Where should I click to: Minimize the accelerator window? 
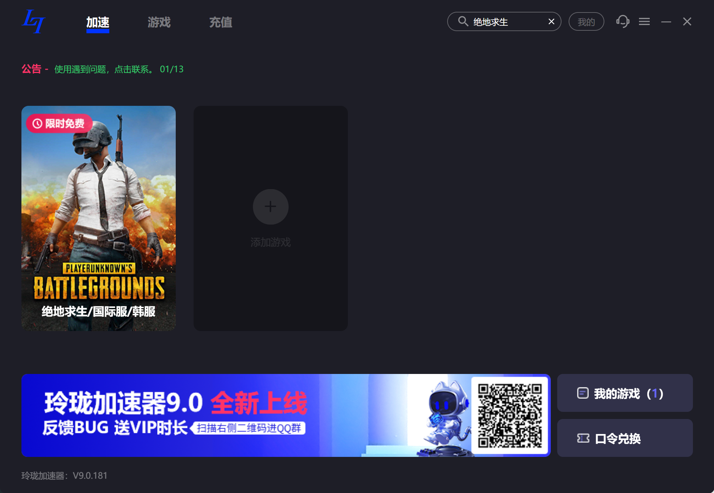(x=666, y=22)
